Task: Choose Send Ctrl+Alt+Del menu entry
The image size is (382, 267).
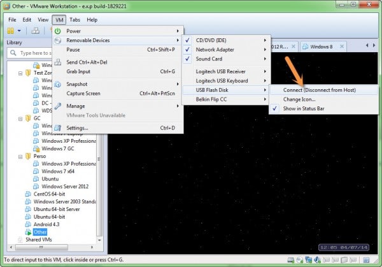Action: pos(118,62)
